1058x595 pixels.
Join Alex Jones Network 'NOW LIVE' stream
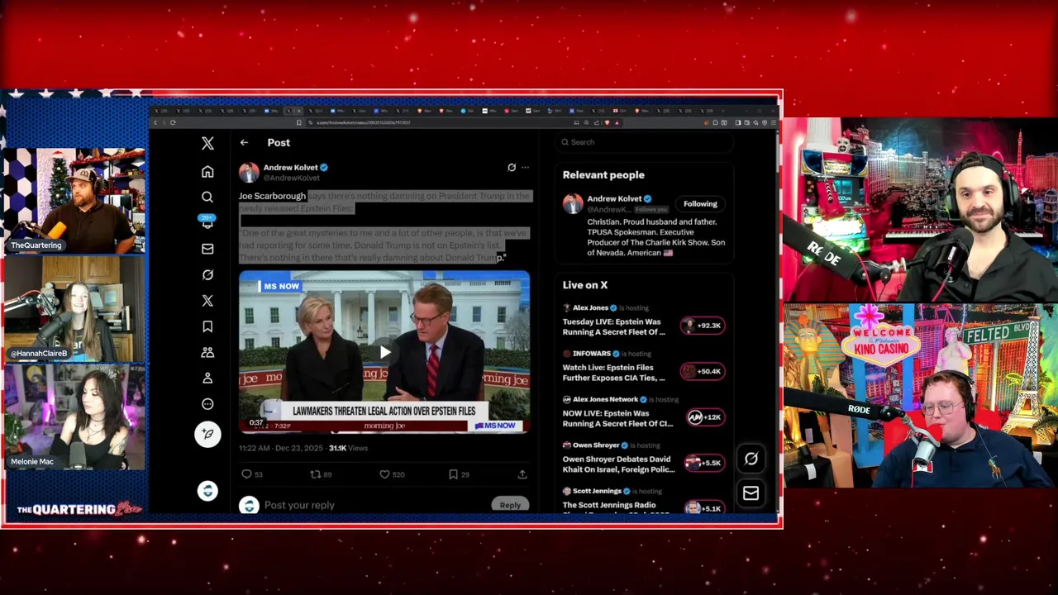617,418
